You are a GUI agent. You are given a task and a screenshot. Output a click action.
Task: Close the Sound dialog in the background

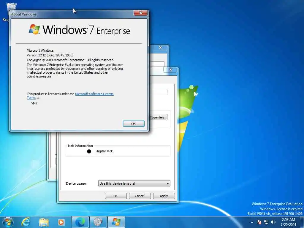160,47
